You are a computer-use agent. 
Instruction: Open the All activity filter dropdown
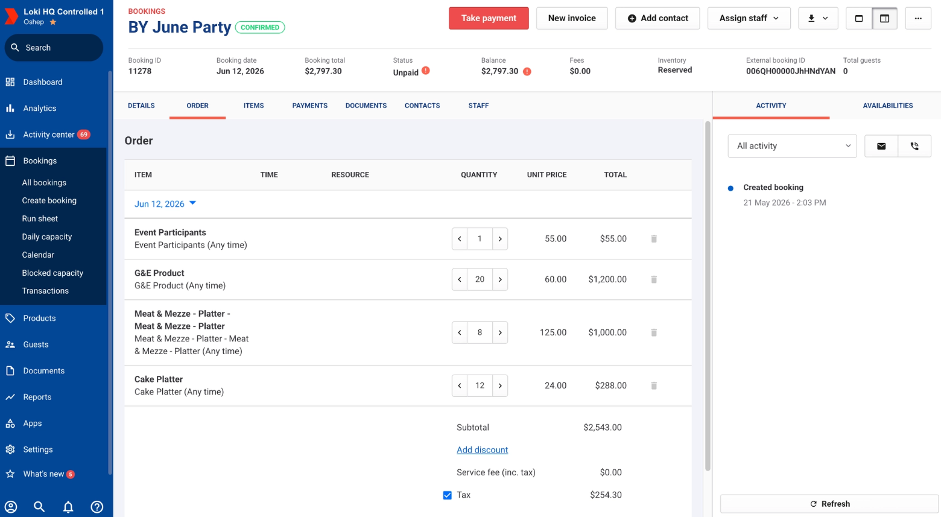[792, 146]
